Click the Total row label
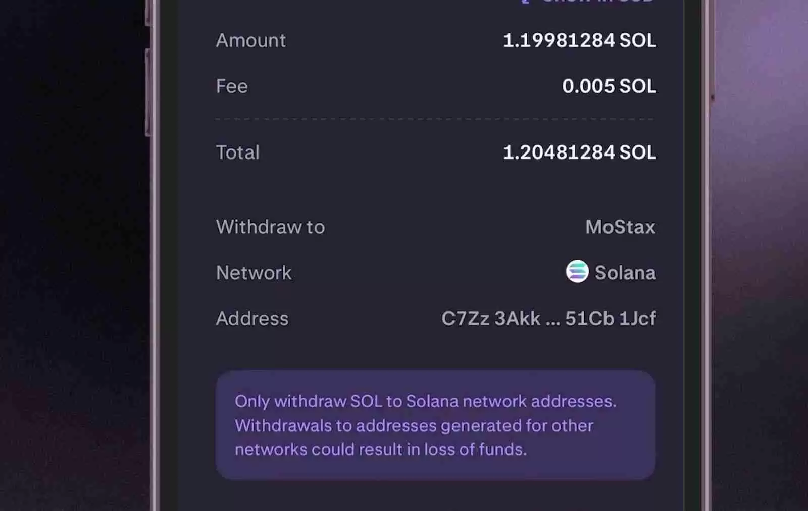Screen dimensions: 808x511 coord(238,152)
